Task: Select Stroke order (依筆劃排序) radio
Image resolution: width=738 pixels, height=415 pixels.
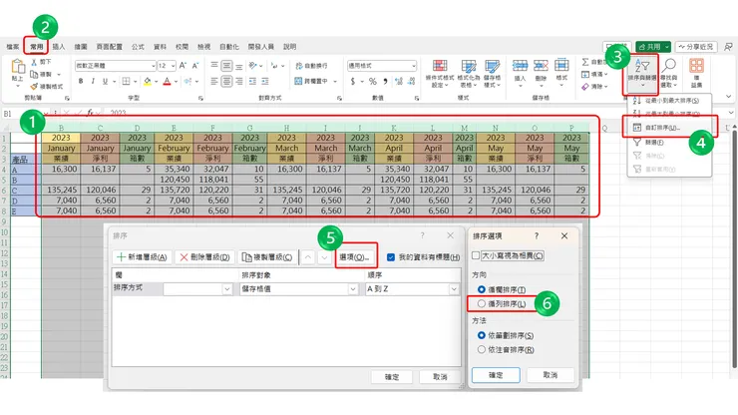Action: (481, 335)
